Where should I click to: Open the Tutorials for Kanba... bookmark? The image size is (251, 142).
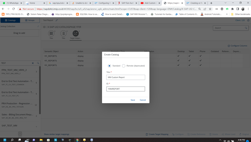162,14
